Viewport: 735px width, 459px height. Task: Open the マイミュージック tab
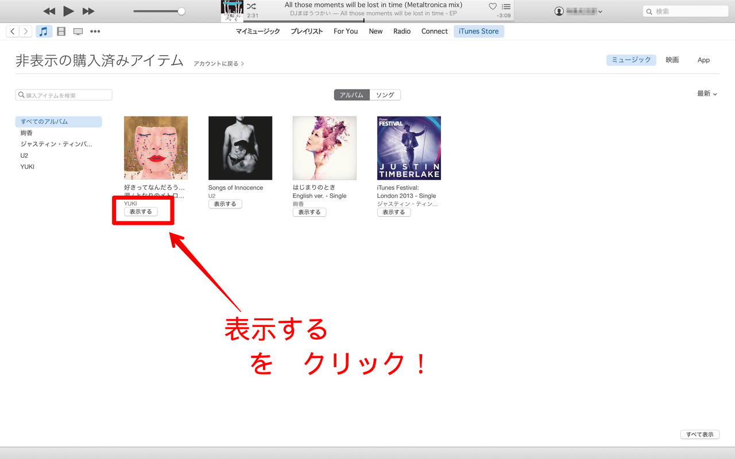pos(258,32)
